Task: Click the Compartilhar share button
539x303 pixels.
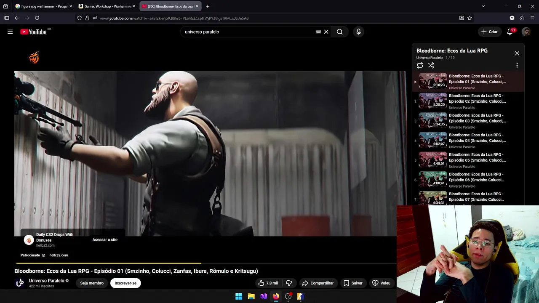Action: [318, 283]
